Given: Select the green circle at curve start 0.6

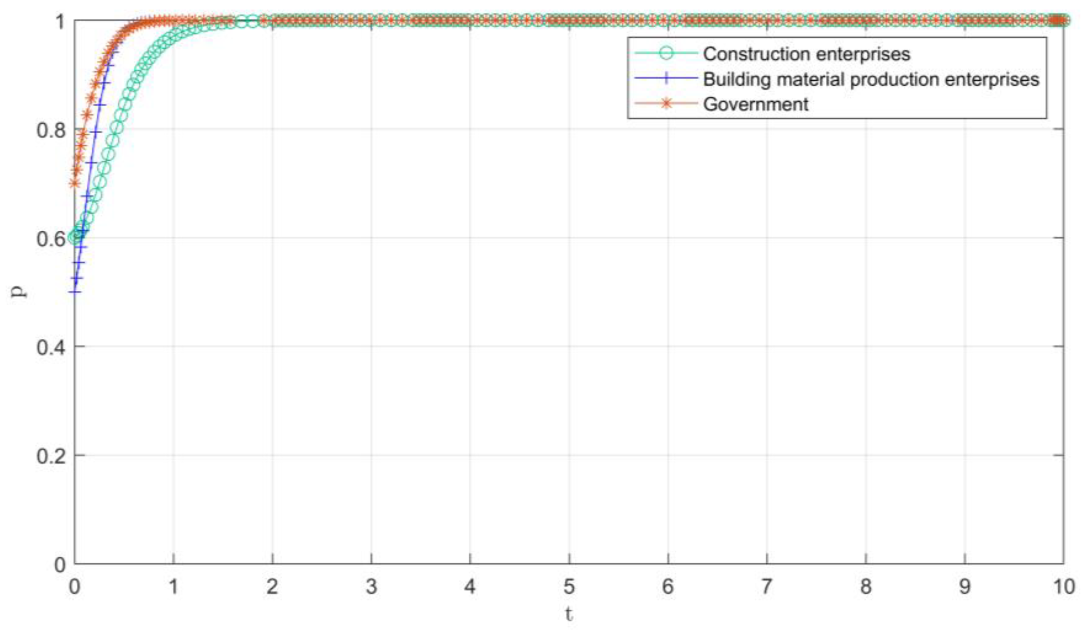Looking at the screenshot, I should tap(75, 237).
